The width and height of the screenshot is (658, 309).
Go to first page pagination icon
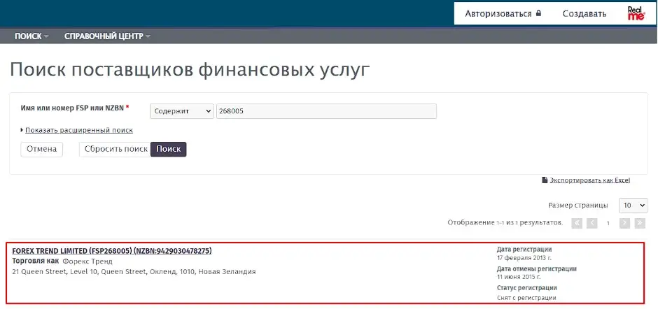pos(577,223)
